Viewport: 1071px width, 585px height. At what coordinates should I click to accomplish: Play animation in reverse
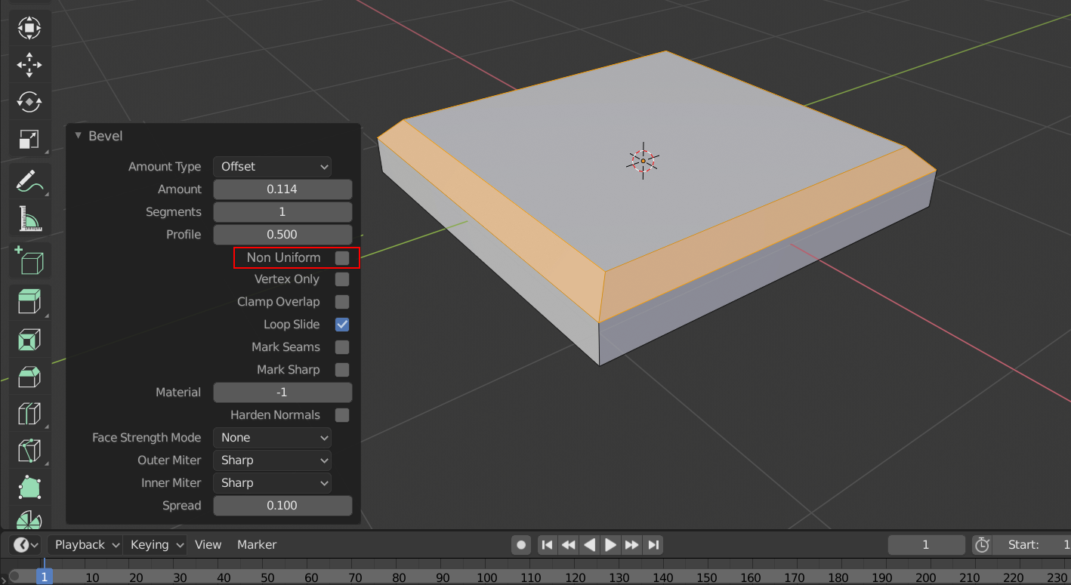point(590,544)
